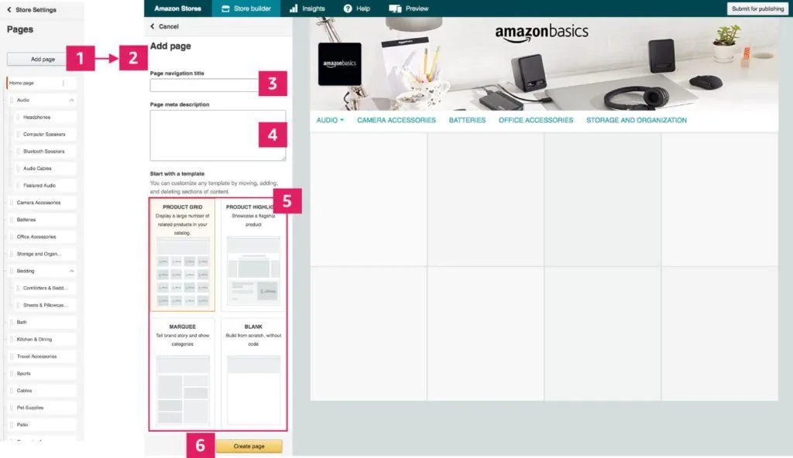Select the Product Highlight template
This screenshot has height=458, width=793.
pyautogui.click(x=253, y=255)
